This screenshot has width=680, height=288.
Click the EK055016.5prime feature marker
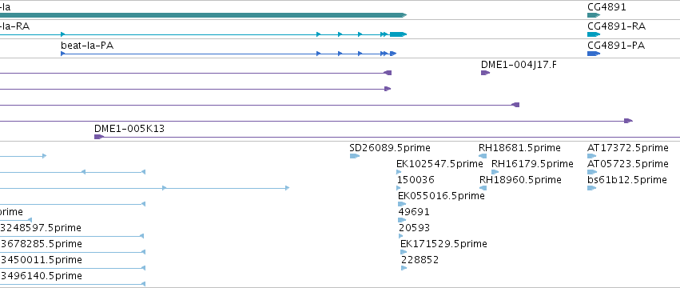402,204
